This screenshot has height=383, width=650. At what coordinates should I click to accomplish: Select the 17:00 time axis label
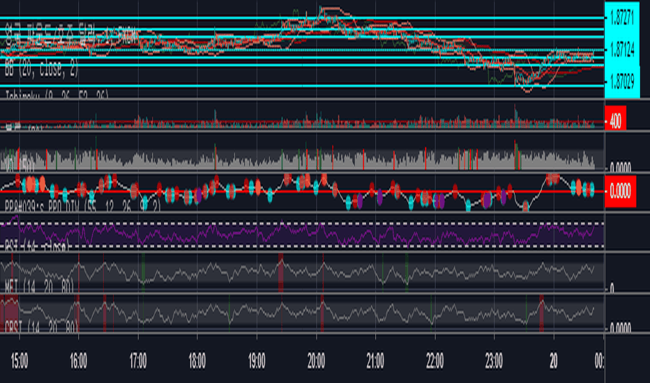(138, 361)
